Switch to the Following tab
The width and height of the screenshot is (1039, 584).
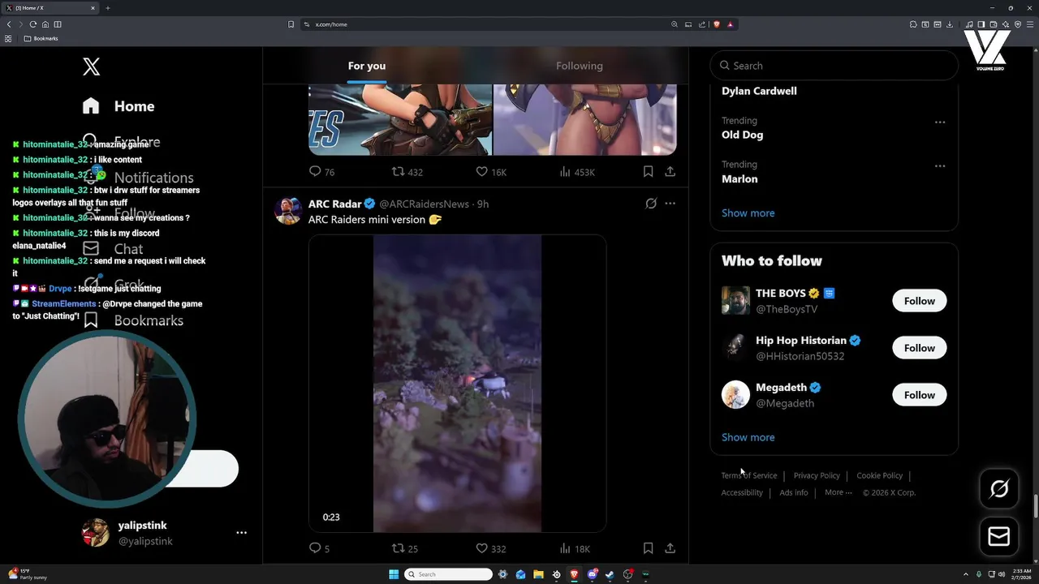tap(580, 66)
